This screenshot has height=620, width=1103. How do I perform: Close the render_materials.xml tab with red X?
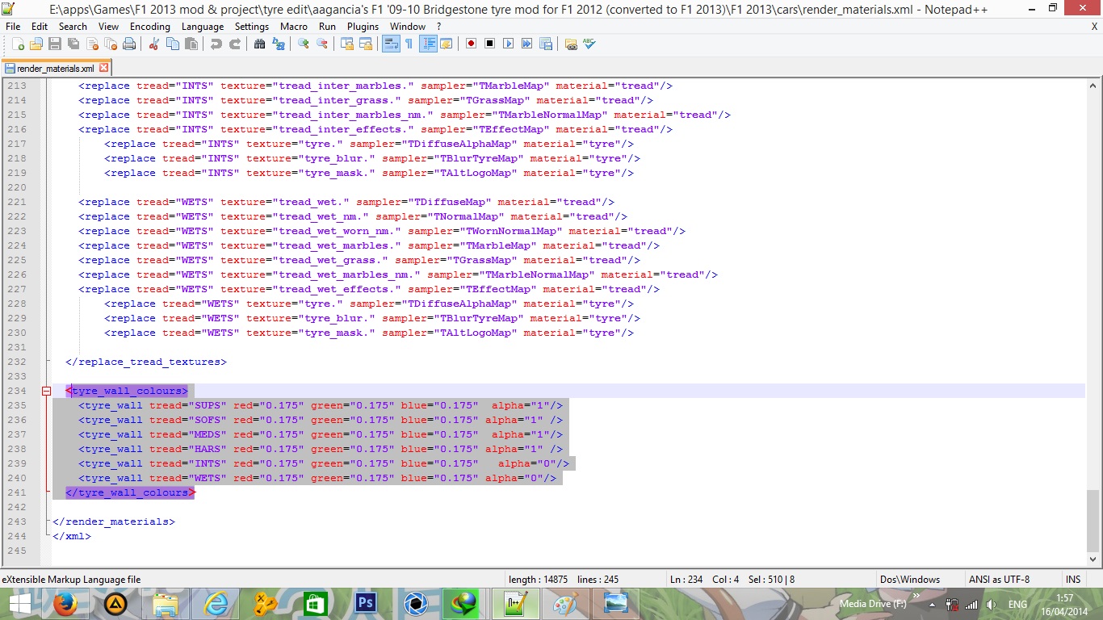(x=103, y=69)
